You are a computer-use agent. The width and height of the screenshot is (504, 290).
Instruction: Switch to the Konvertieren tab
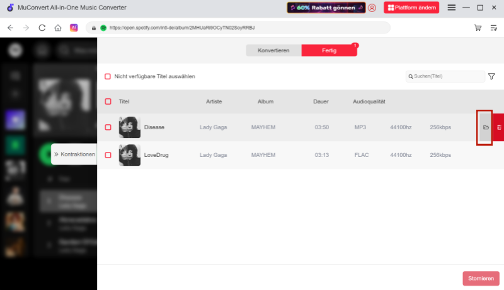tap(273, 50)
